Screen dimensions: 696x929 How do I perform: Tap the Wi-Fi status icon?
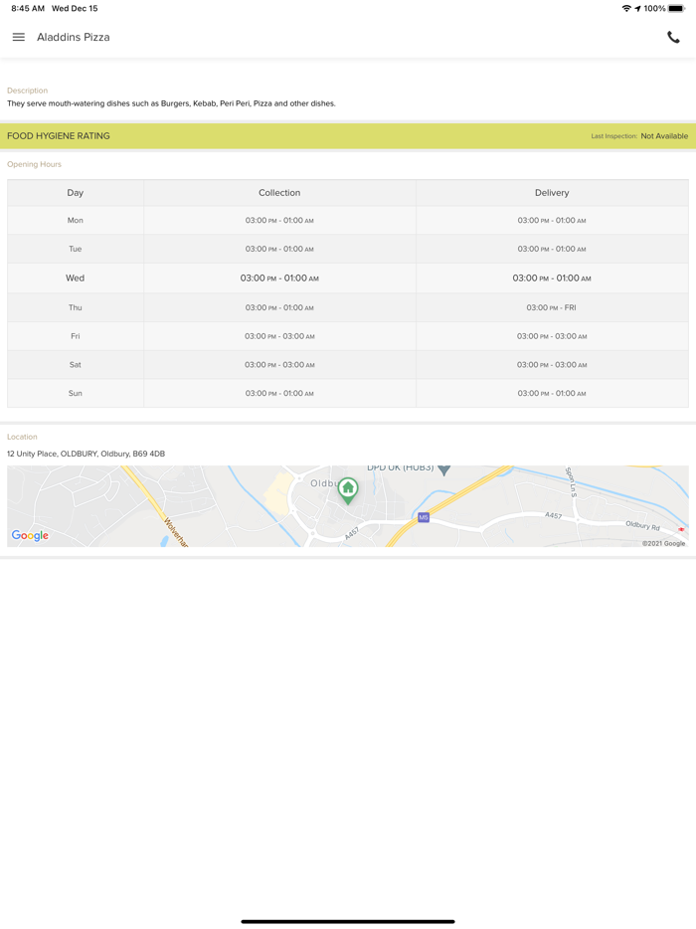[626, 8]
